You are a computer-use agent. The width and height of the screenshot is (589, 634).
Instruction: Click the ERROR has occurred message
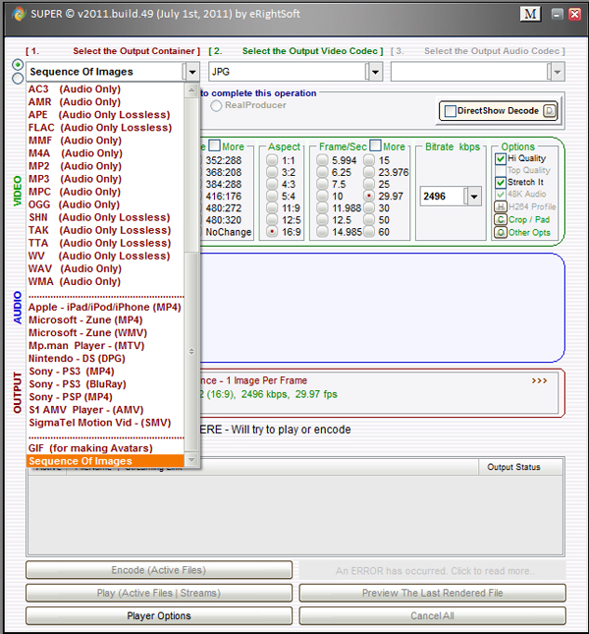point(435,571)
